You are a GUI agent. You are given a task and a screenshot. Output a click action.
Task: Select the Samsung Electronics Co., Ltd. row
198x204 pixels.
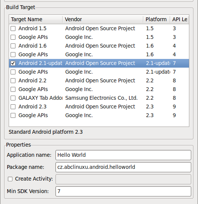pos(99,98)
